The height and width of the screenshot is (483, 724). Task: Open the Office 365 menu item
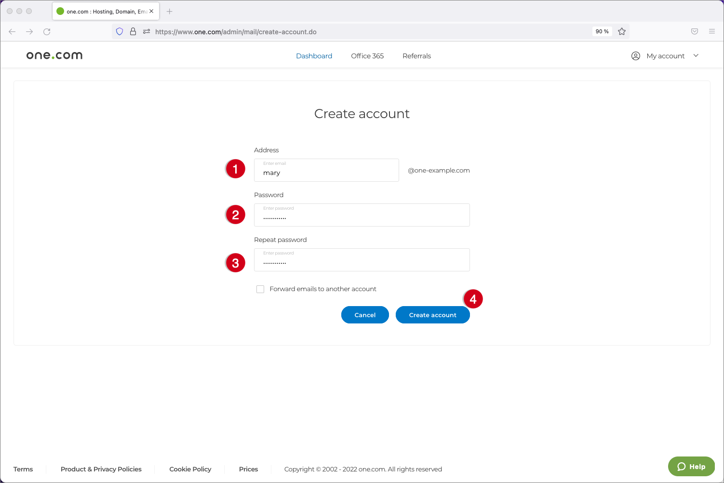[367, 56]
